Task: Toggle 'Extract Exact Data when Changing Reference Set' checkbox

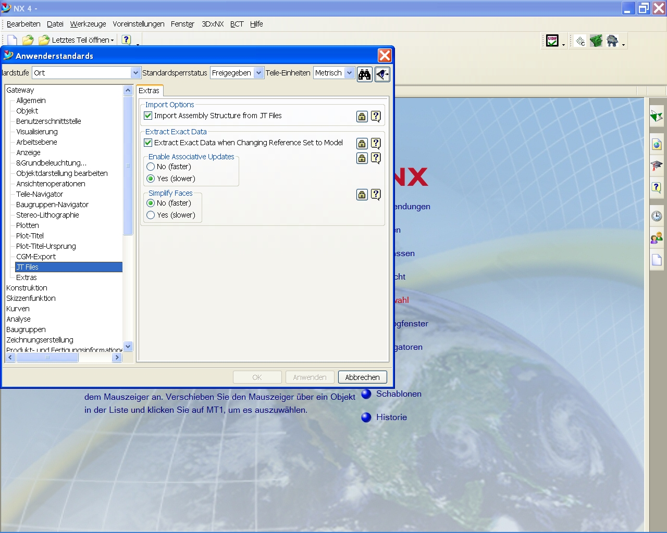Action: (148, 143)
